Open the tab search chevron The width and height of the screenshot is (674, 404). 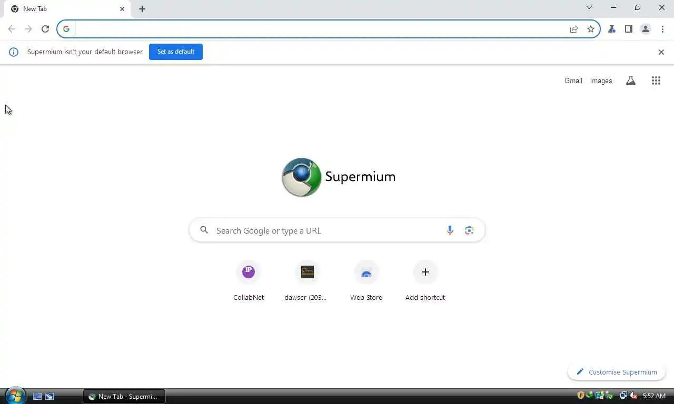[x=589, y=7]
